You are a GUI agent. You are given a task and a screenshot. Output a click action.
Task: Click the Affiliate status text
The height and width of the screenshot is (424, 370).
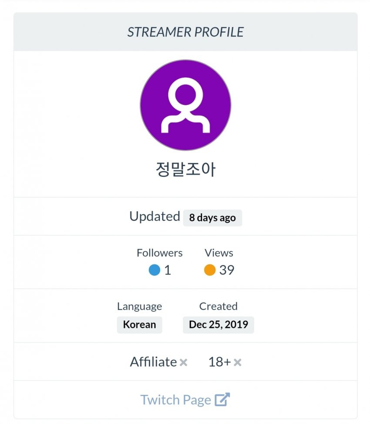point(154,362)
